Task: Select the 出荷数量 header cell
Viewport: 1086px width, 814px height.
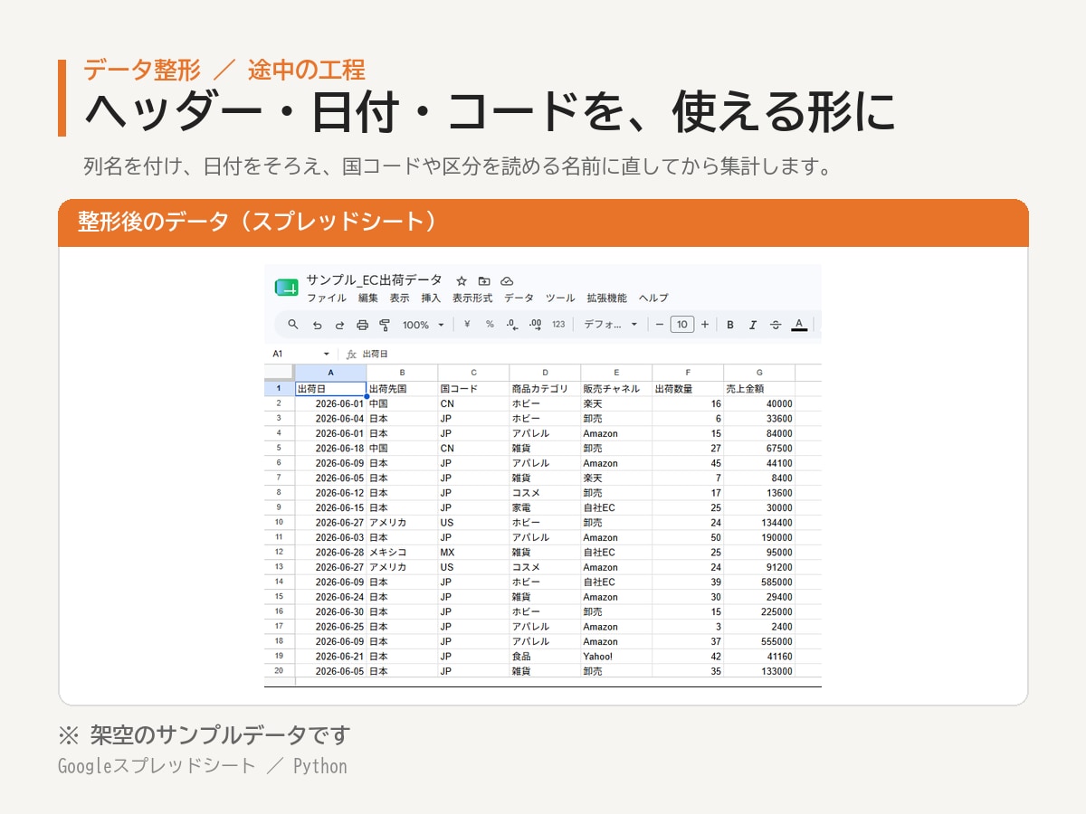Action: click(688, 389)
